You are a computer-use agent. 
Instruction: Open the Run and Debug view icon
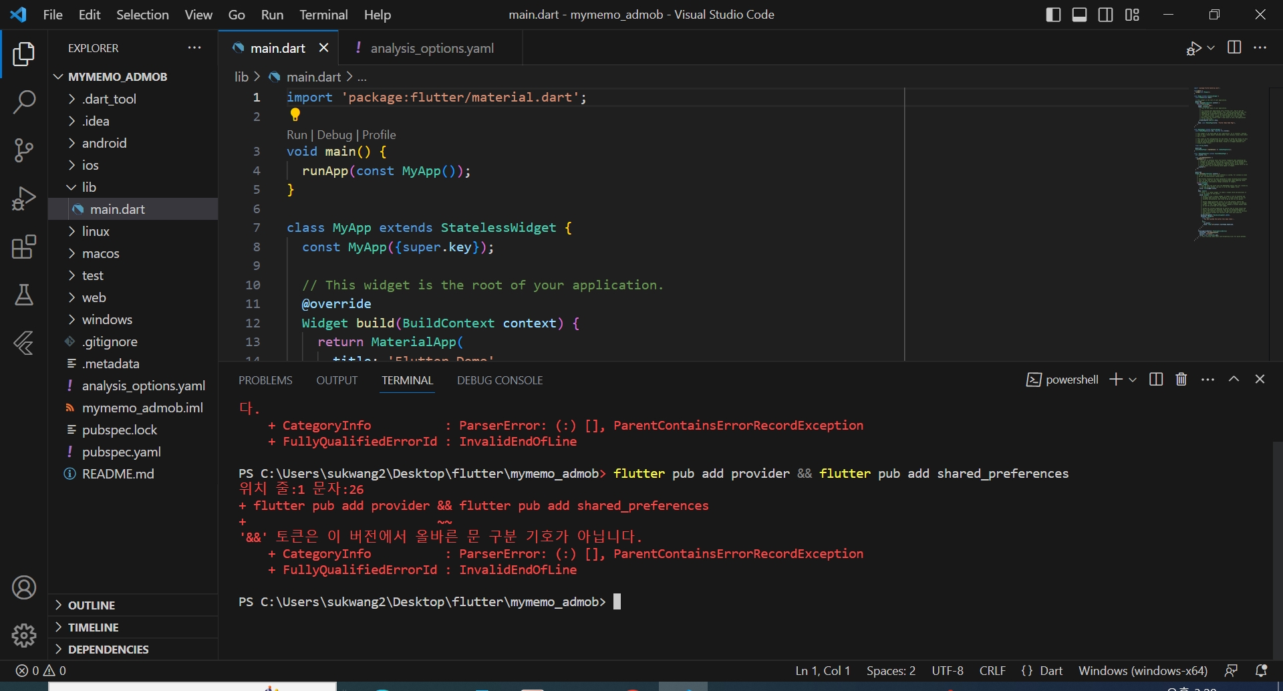tap(24, 198)
